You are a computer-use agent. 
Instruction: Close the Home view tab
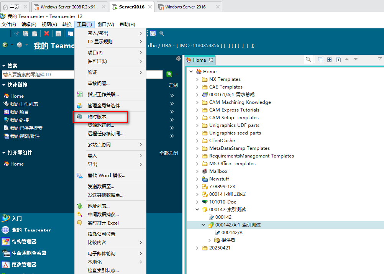pyautogui.click(x=211, y=60)
